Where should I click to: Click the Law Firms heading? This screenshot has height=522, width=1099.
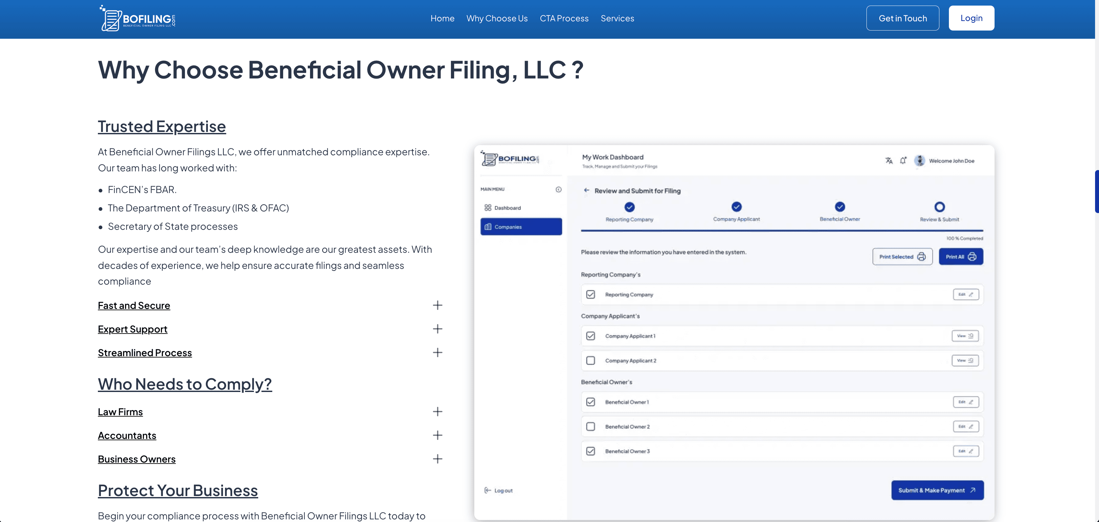point(120,412)
